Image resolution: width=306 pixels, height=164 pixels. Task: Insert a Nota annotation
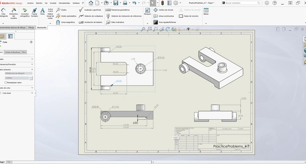click(42, 12)
